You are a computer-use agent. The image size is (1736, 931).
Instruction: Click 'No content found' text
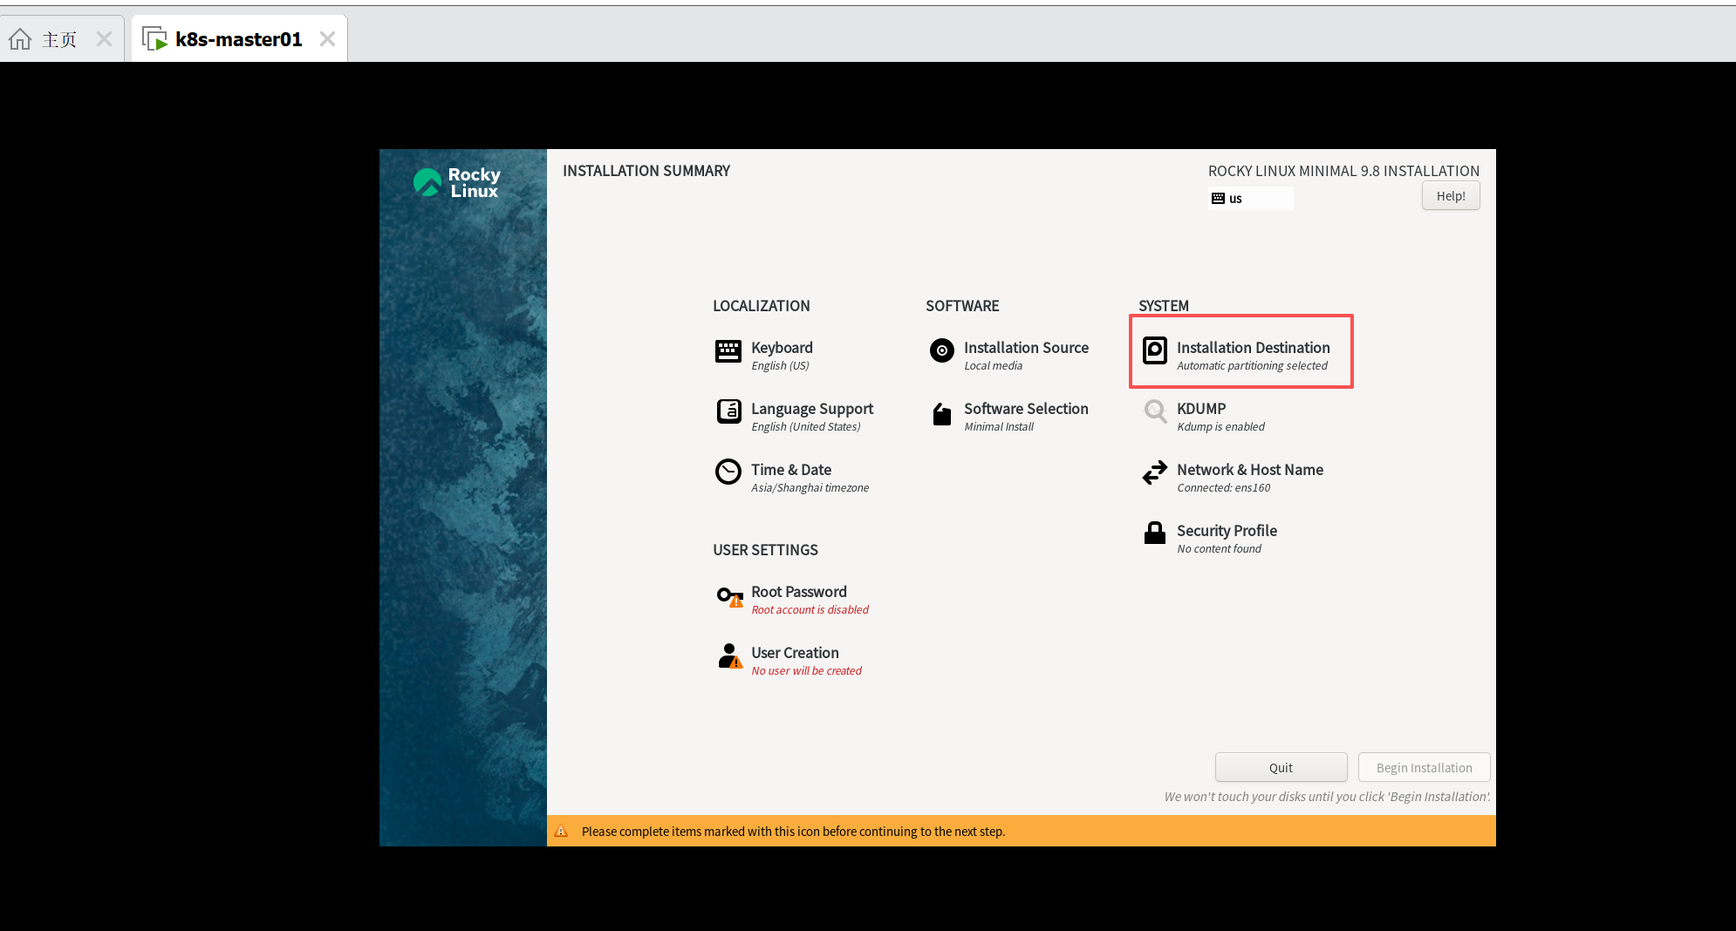[x=1219, y=549]
